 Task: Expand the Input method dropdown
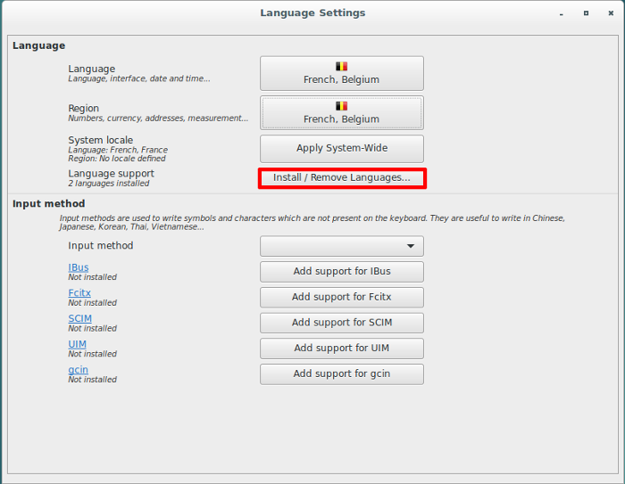[x=342, y=246]
